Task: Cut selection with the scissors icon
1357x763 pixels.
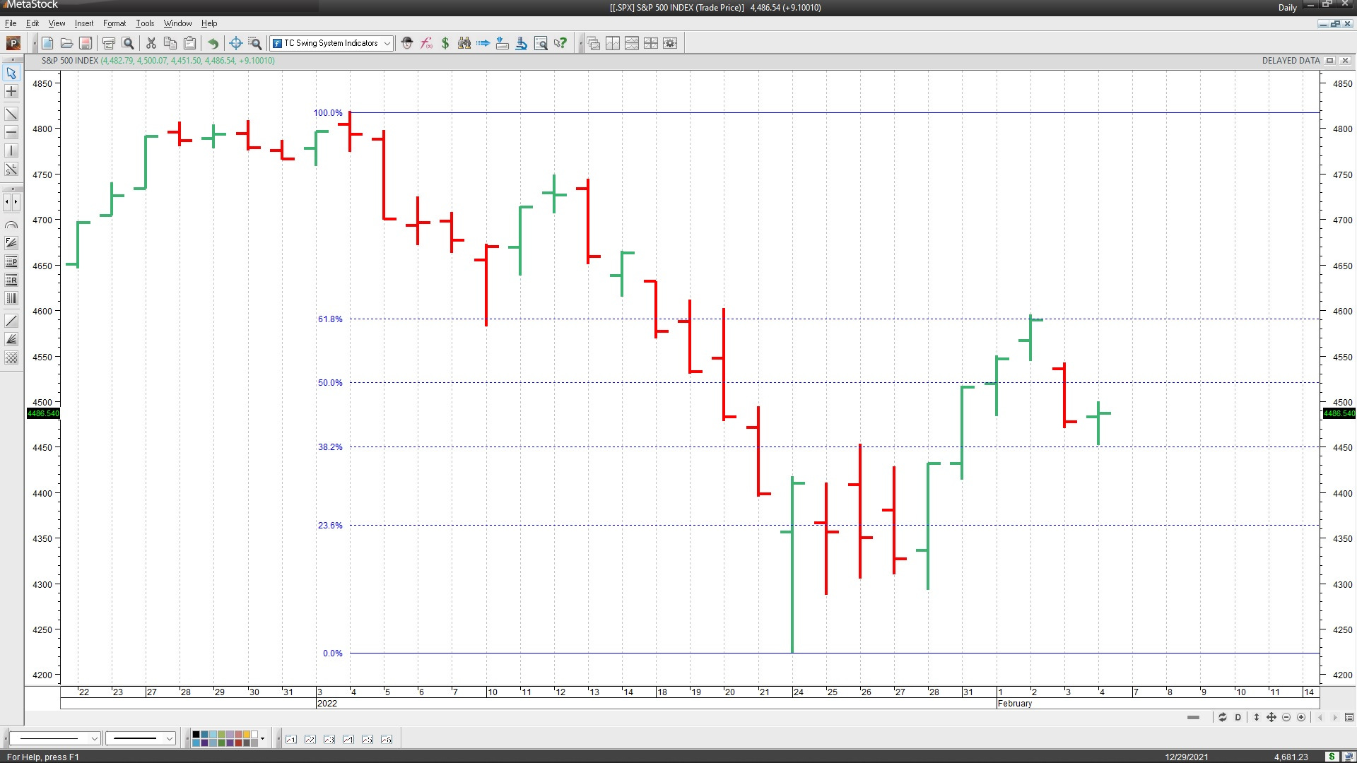Action: (151, 43)
